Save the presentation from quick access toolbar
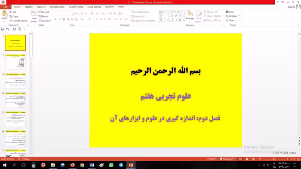The image size is (301, 169). click(2, 29)
